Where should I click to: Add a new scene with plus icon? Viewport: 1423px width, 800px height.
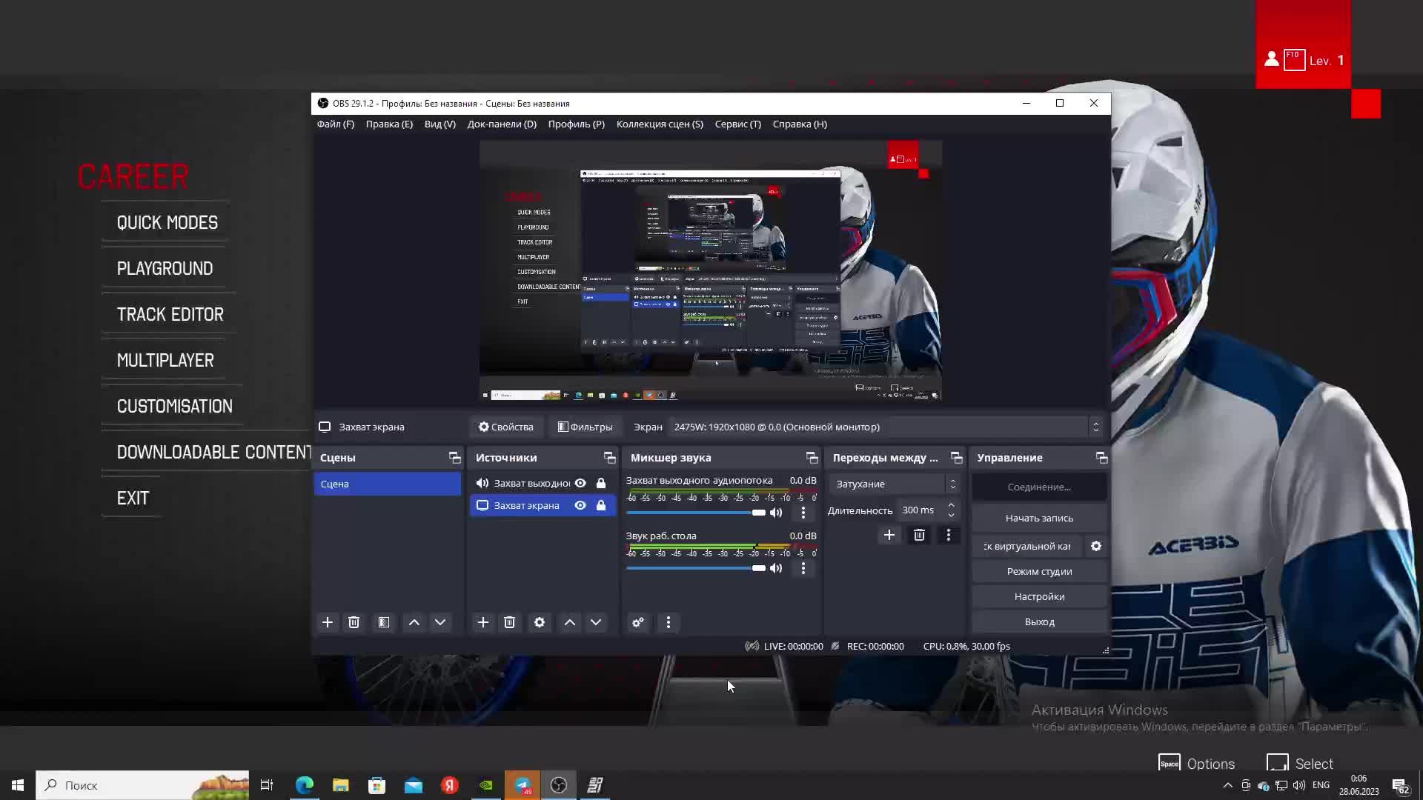click(x=328, y=622)
